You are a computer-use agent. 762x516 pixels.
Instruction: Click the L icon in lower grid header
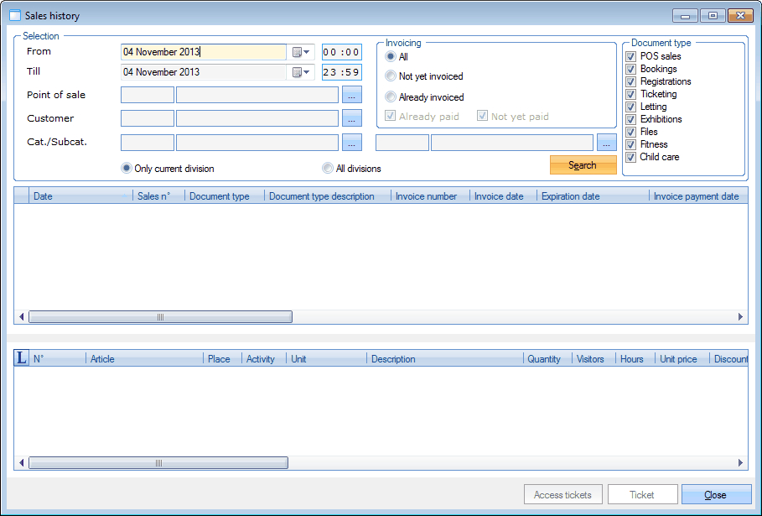(x=22, y=358)
